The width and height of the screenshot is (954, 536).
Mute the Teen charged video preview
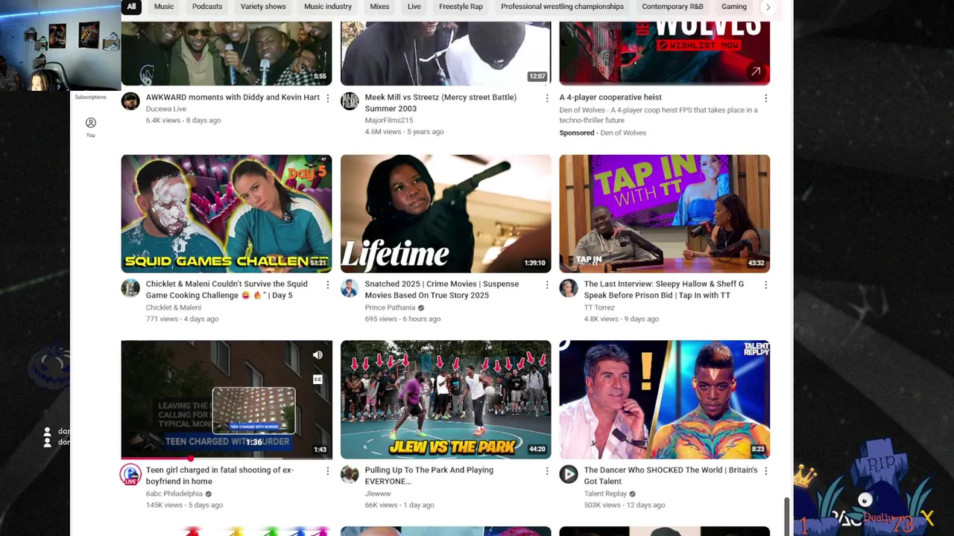(318, 355)
